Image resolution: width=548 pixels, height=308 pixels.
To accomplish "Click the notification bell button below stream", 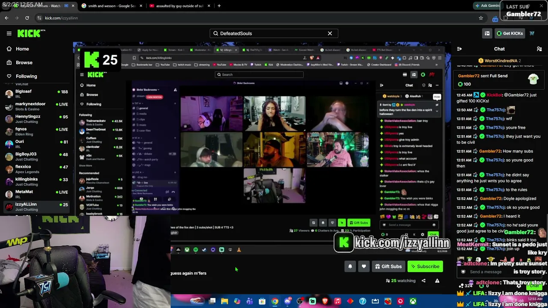I will (x=350, y=267).
